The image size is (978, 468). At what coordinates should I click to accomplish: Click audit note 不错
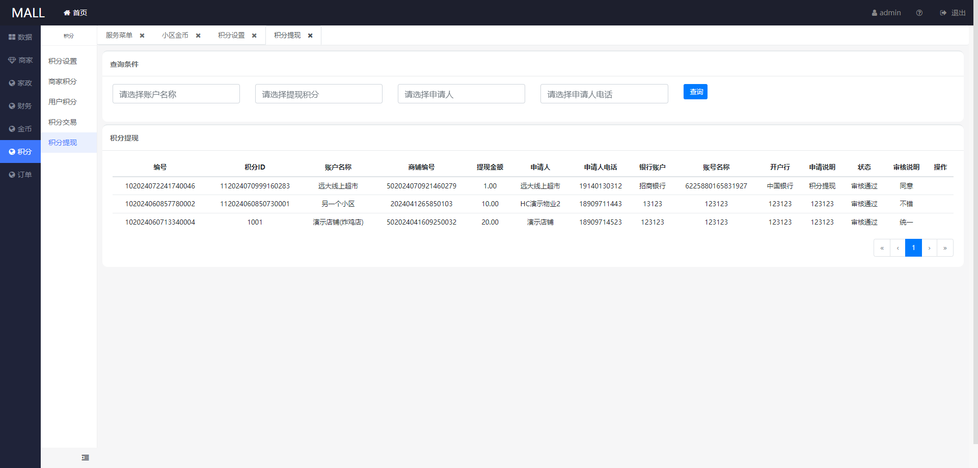coord(906,204)
